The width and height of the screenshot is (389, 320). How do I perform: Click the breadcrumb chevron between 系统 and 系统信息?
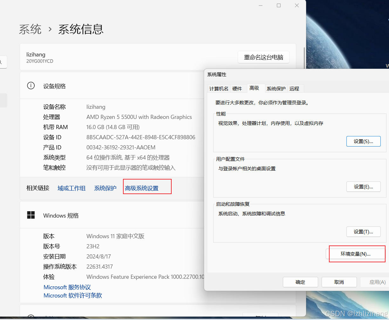(x=50, y=29)
